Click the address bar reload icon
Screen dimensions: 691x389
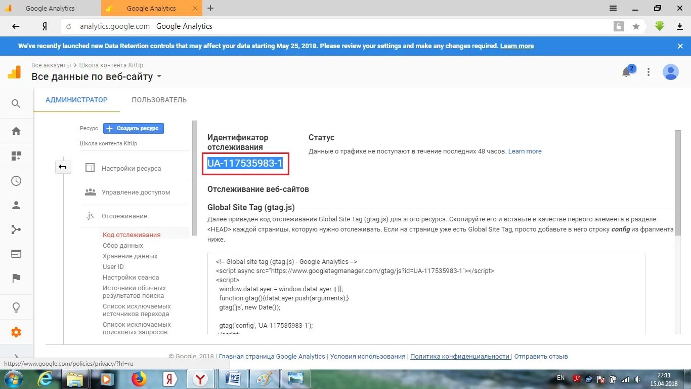coord(69,26)
